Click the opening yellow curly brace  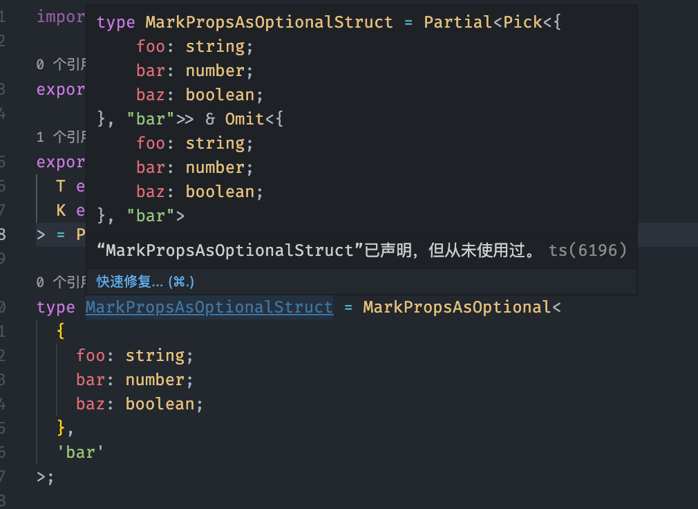click(x=61, y=331)
